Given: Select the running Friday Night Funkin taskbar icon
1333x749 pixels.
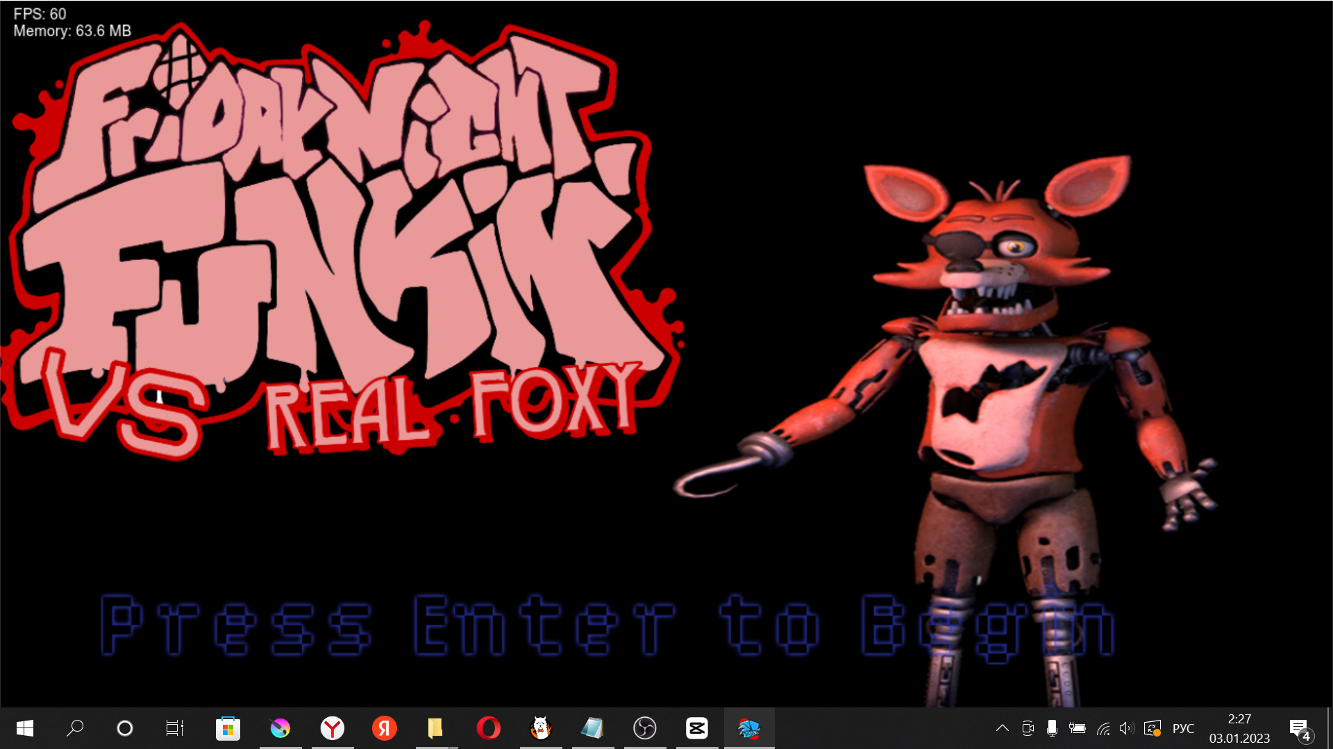Looking at the screenshot, I should coord(750,728).
